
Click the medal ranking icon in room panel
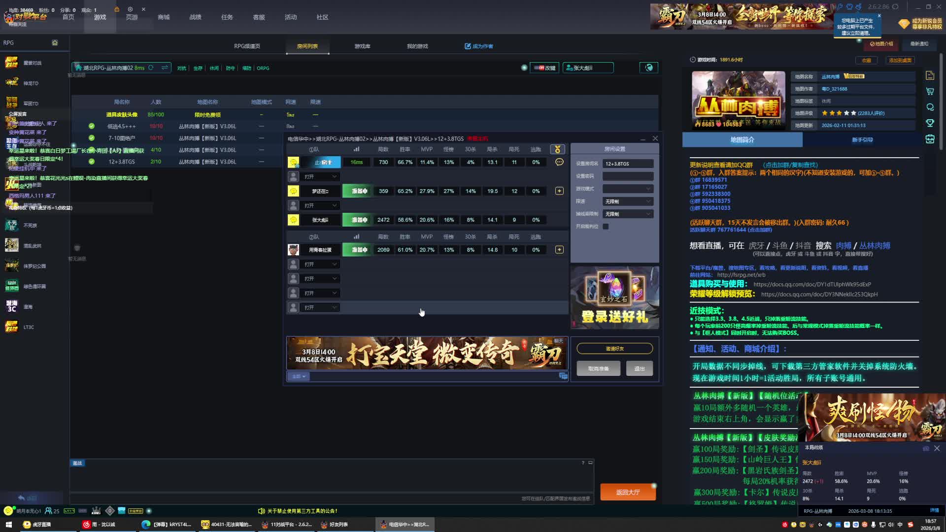coord(557,149)
